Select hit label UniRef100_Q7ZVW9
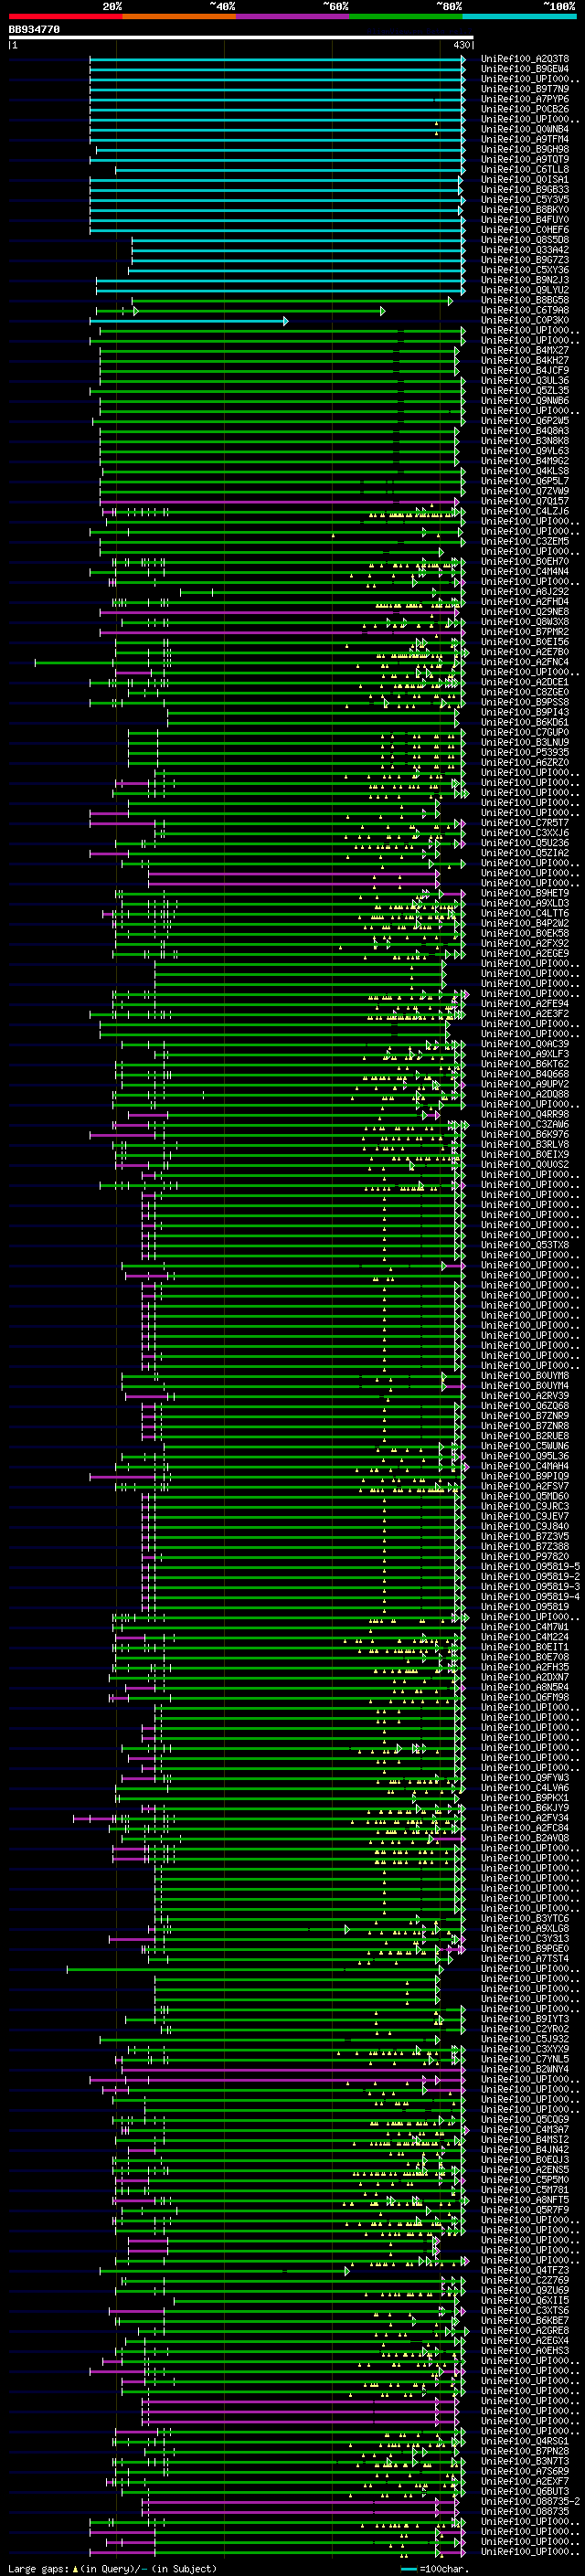Viewport: 585px width, 2576px height. click(x=525, y=491)
